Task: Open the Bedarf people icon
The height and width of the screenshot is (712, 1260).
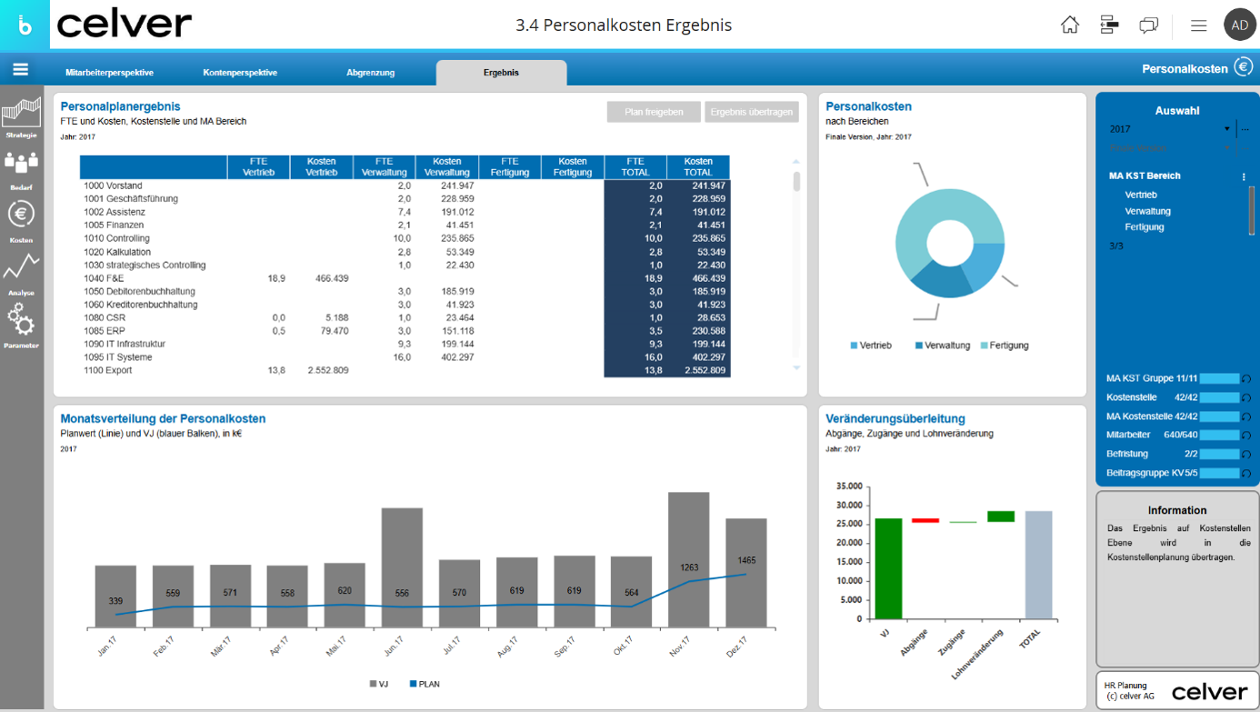Action: coord(22,170)
